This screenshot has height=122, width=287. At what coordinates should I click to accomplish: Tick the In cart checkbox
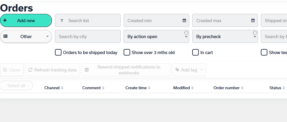click(195, 53)
